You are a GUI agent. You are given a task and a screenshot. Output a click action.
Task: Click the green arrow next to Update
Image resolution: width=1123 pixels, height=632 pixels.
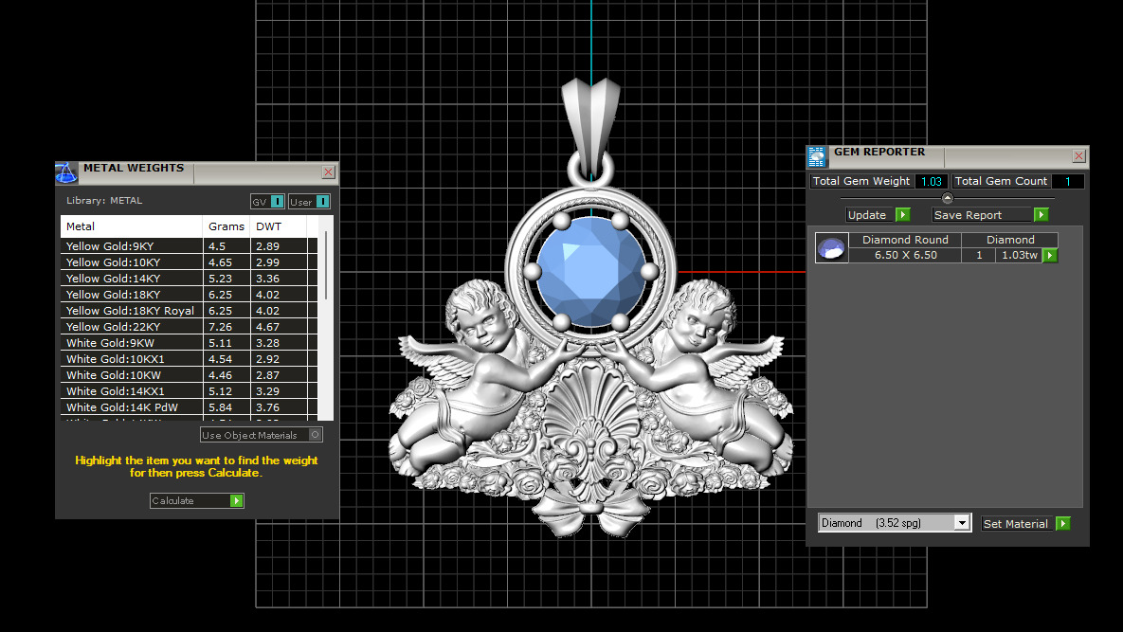[x=903, y=215]
